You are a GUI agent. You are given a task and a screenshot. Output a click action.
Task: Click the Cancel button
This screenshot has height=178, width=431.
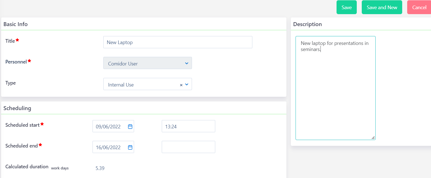point(419,7)
